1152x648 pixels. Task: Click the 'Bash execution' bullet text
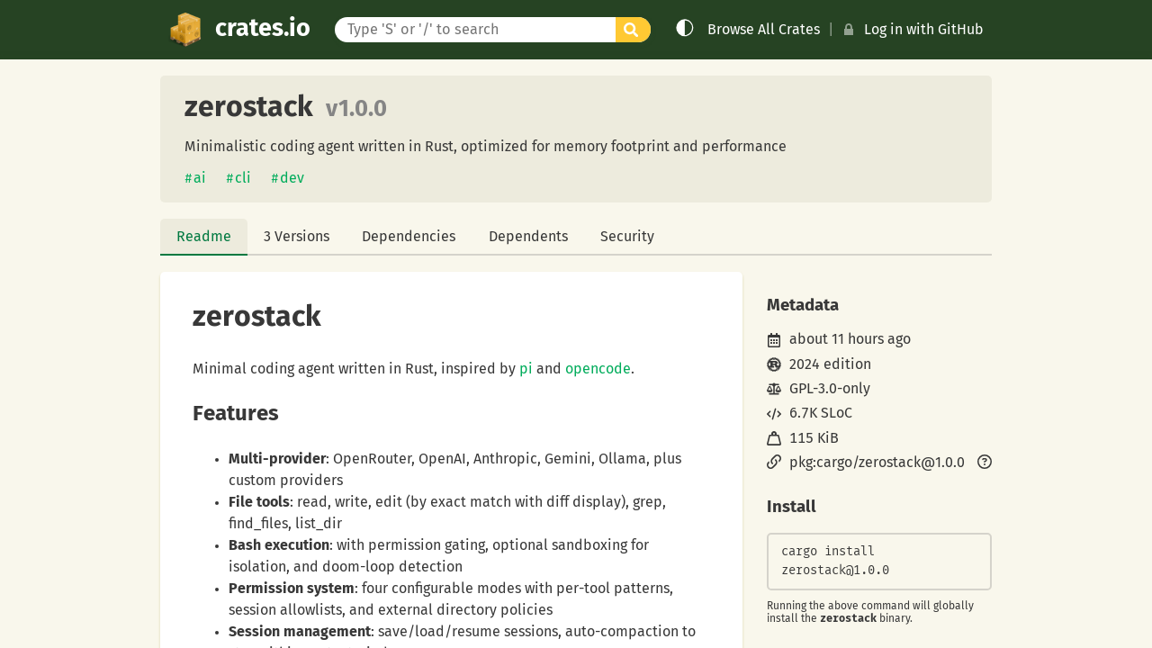pos(279,545)
